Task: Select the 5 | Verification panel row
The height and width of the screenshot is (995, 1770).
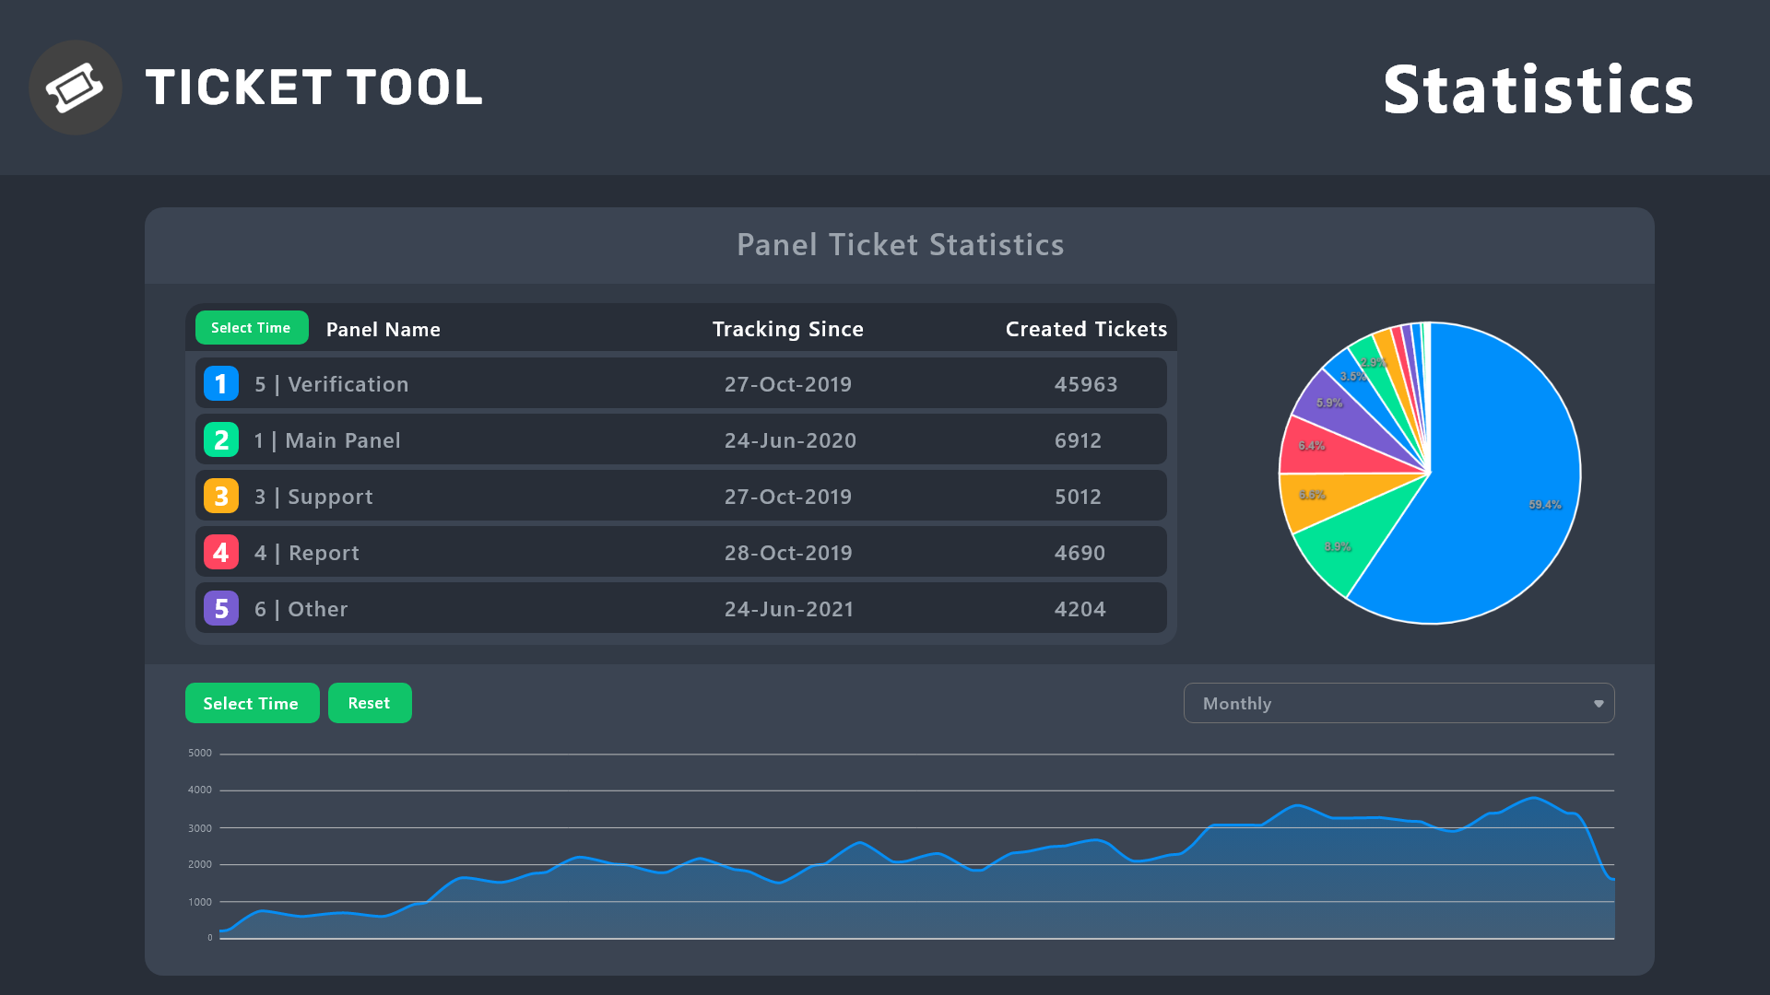Action: pos(680,384)
